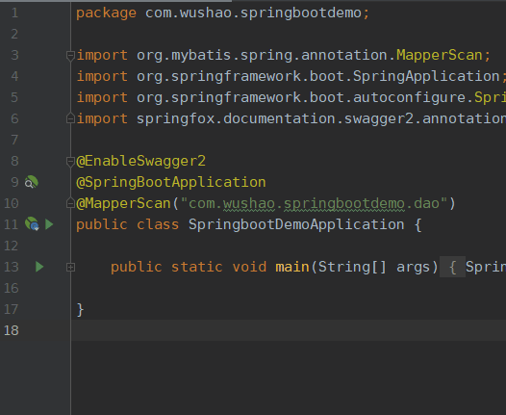Run SpringbootDemoApplication class using green arrow
506x415 pixels.
49,224
